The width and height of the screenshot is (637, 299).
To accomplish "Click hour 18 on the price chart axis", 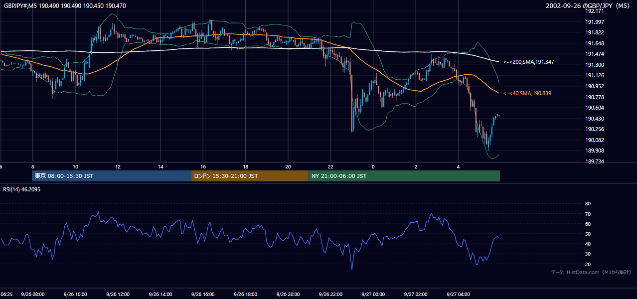I will pyautogui.click(x=246, y=166).
